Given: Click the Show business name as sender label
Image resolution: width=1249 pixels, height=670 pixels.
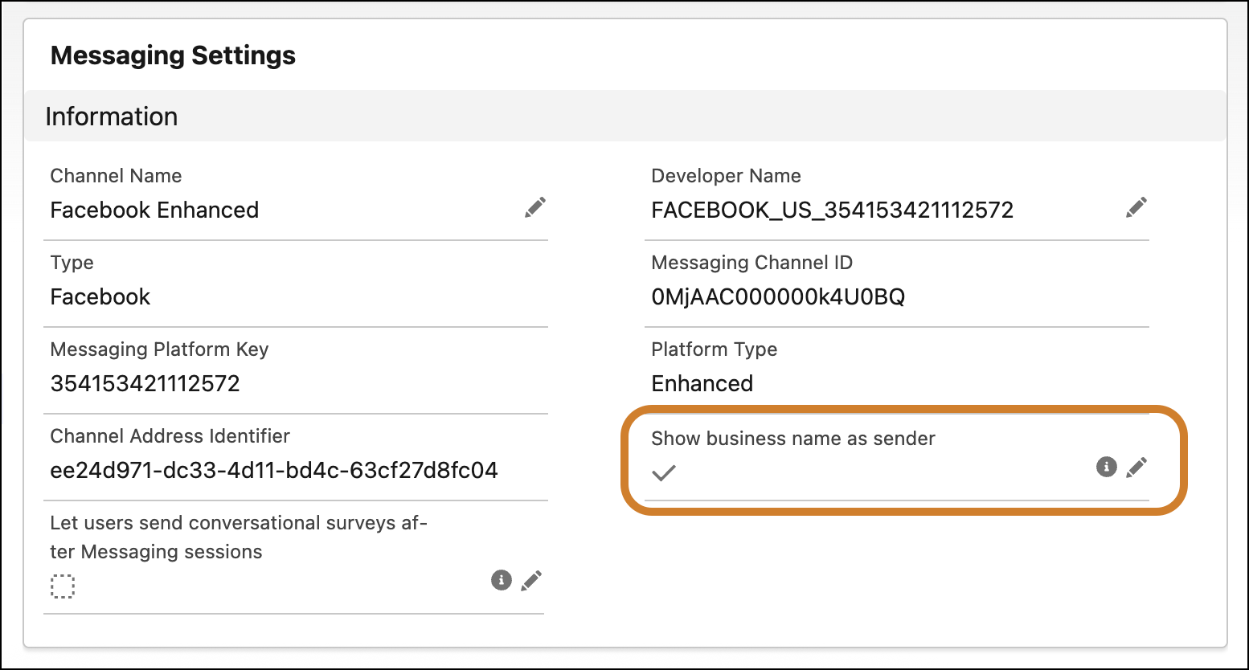Looking at the screenshot, I should point(793,439).
